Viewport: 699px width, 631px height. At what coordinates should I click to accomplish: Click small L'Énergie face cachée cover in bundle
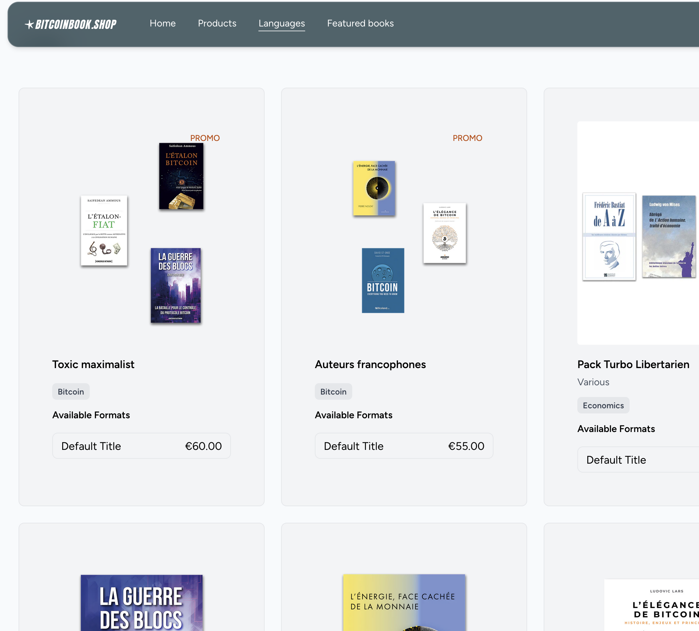point(374,188)
